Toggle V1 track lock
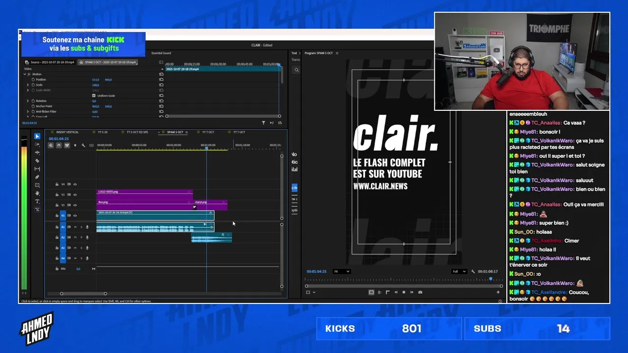Image resolution: width=628 pixels, height=353 pixels. click(x=56, y=216)
